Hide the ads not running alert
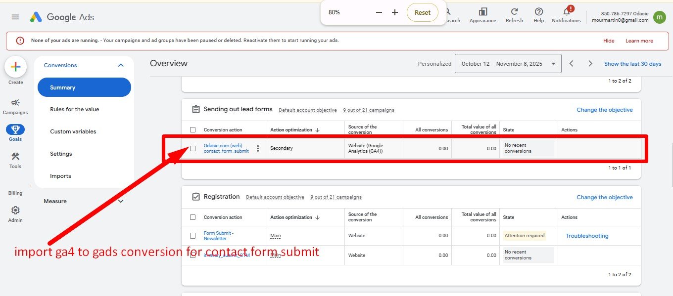The width and height of the screenshot is (673, 296). pyautogui.click(x=609, y=41)
